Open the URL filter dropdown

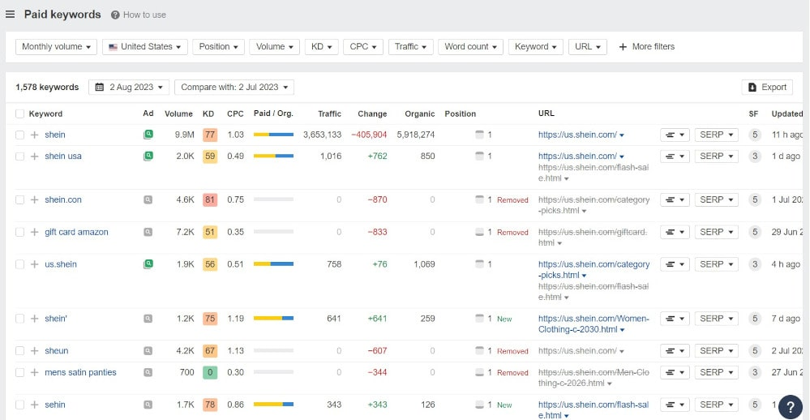pyautogui.click(x=588, y=46)
